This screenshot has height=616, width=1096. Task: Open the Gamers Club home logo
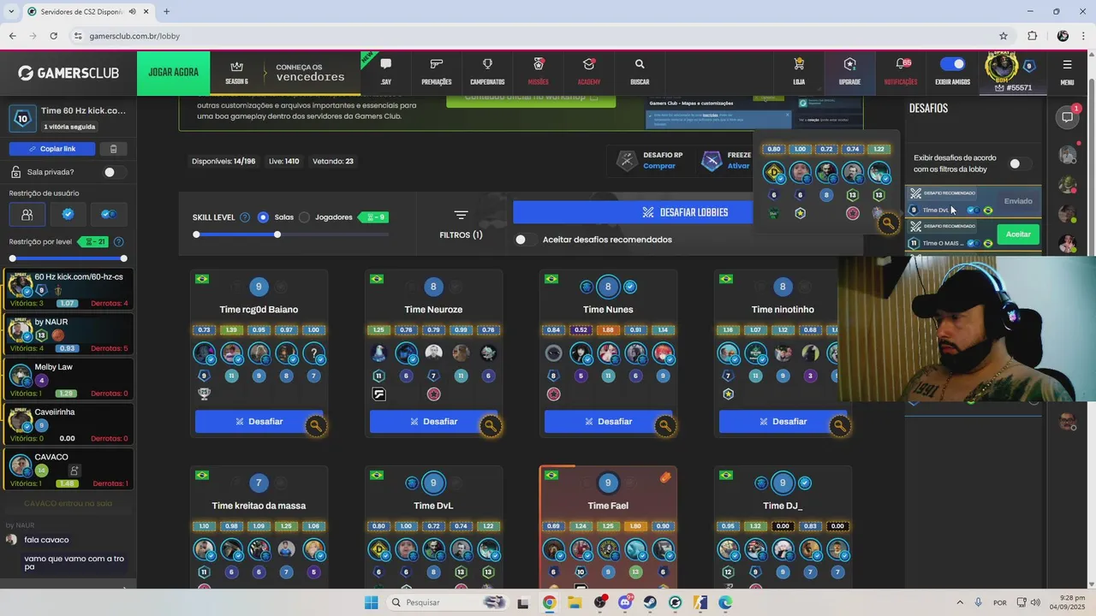tap(68, 73)
